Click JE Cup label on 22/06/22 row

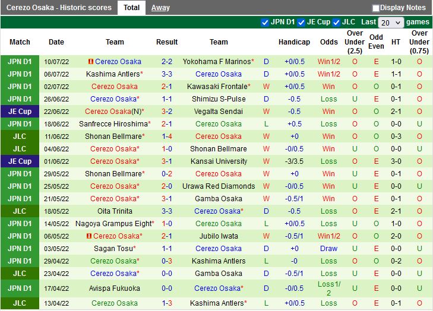point(20,112)
